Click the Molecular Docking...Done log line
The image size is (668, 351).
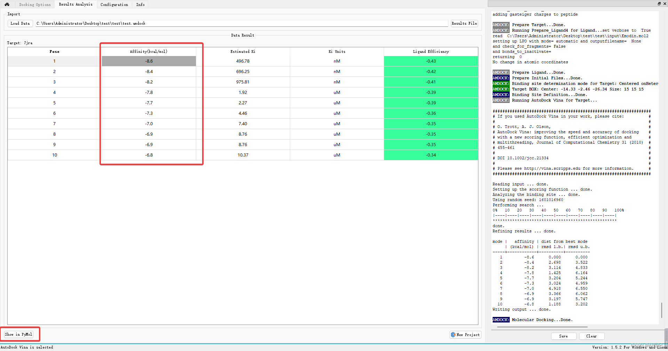pyautogui.click(x=533, y=320)
